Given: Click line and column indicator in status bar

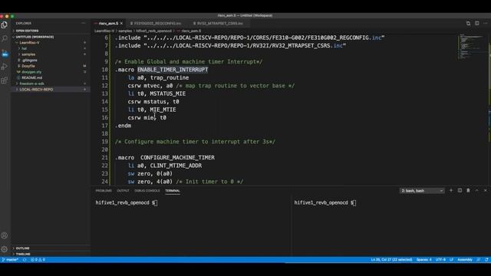Looking at the screenshot, I should coord(391,260).
